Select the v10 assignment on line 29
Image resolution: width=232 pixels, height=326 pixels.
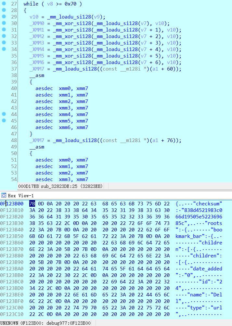(x=67, y=17)
